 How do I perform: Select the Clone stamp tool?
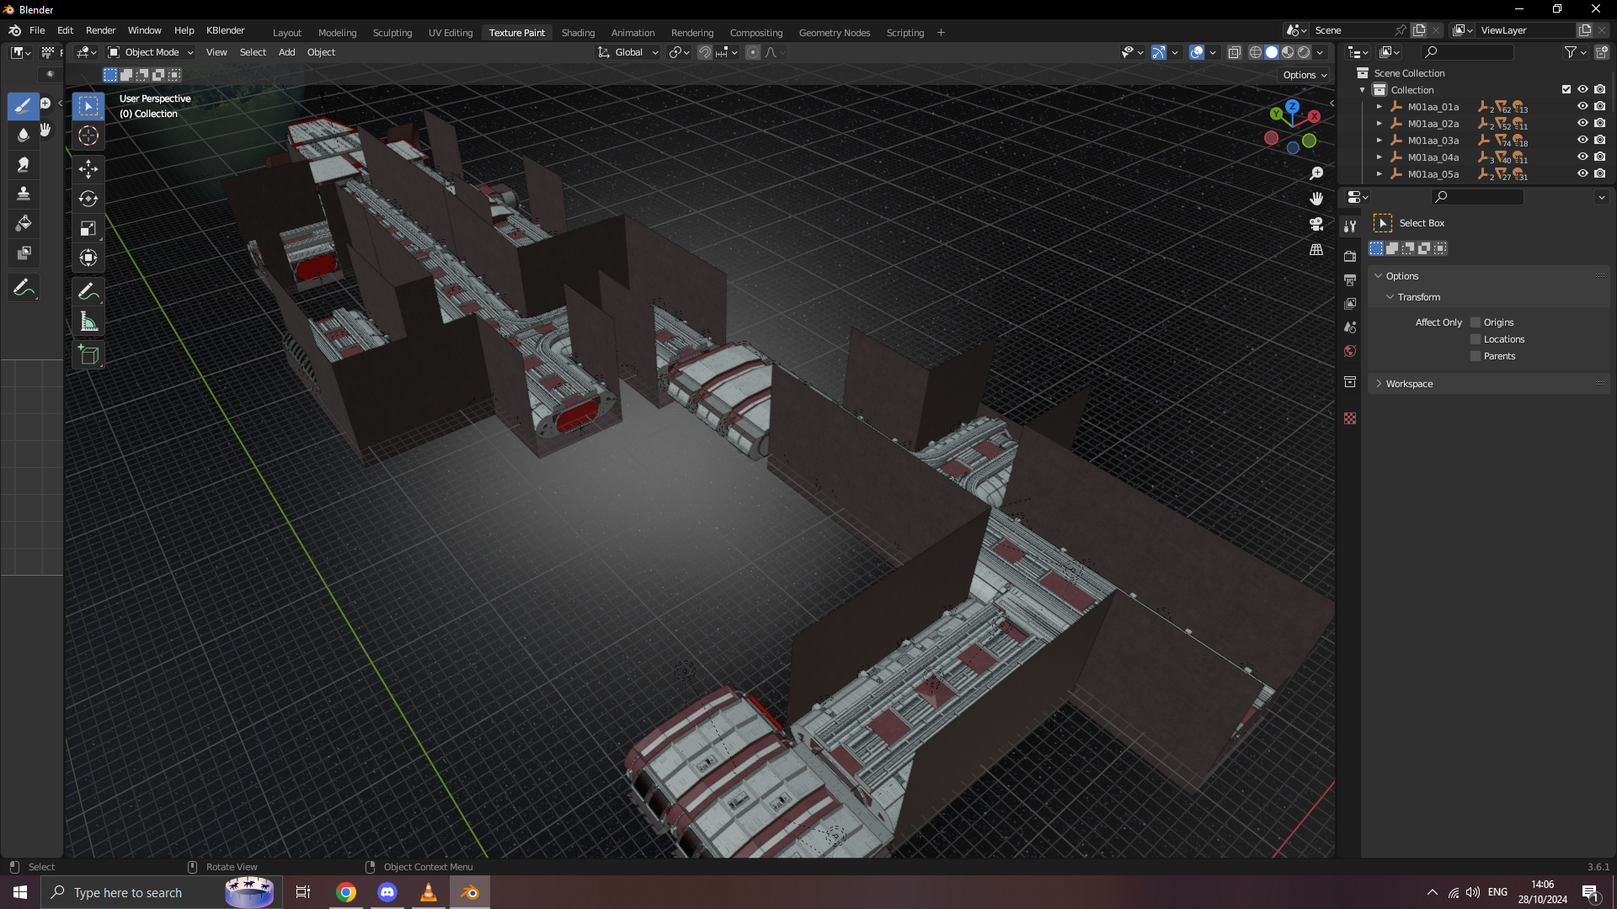pos(24,194)
